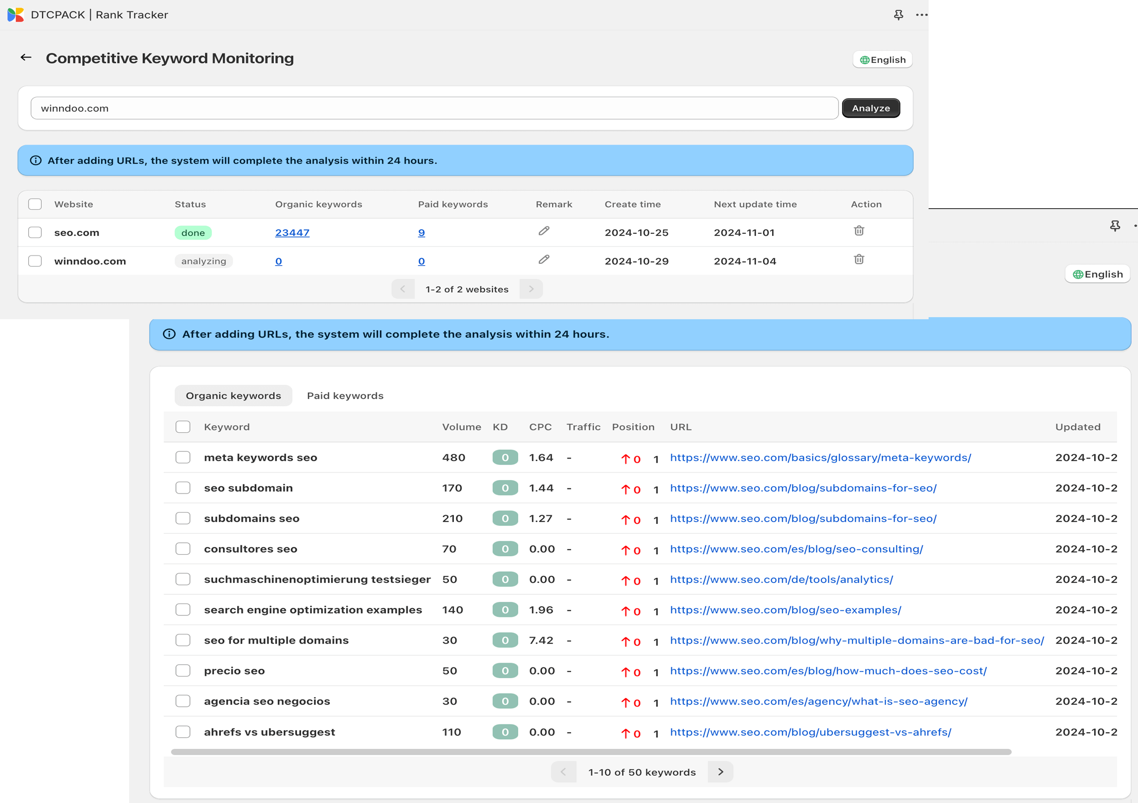
Task: Click the website URL input field
Action: [434, 108]
